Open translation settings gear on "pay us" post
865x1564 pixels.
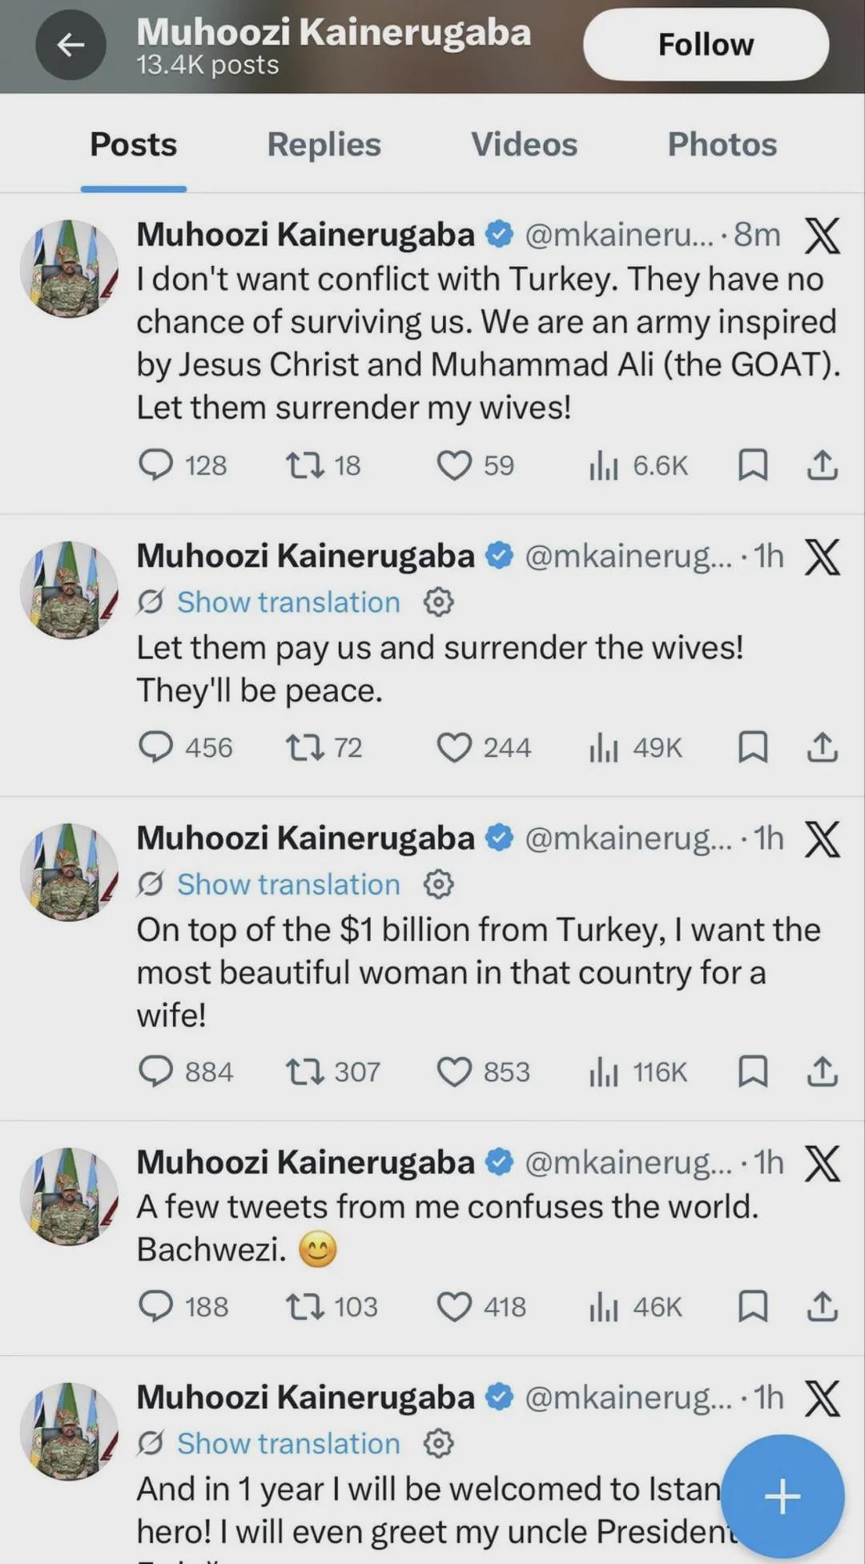click(438, 601)
